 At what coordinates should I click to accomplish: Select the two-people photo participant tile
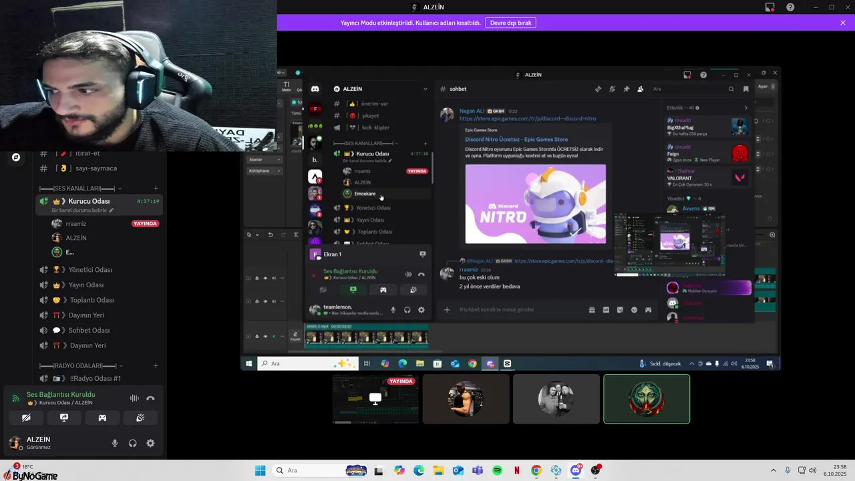[556, 399]
